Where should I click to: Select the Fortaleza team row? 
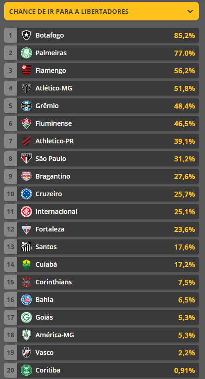102,229
